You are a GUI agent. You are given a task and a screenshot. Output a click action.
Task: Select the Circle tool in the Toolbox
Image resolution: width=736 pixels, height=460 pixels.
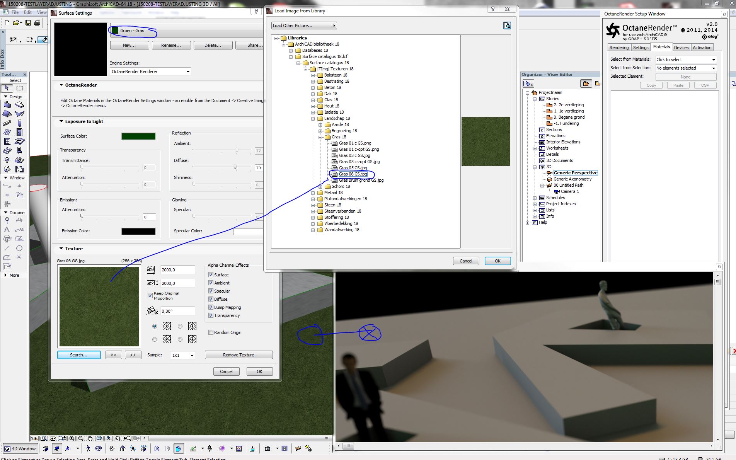click(19, 248)
